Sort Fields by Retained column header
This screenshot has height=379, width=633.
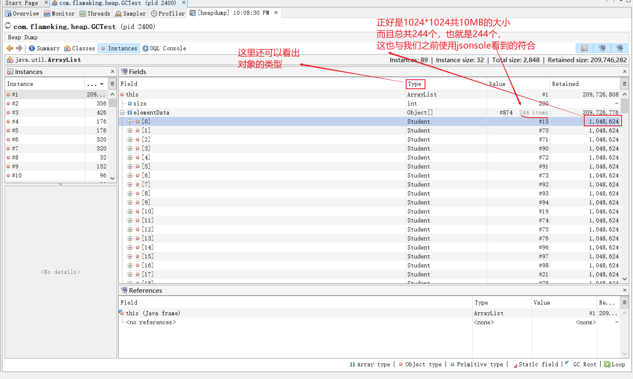585,84
